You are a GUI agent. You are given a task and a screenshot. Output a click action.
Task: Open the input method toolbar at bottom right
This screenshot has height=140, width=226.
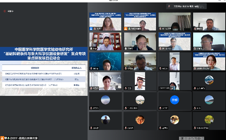click(192, 138)
